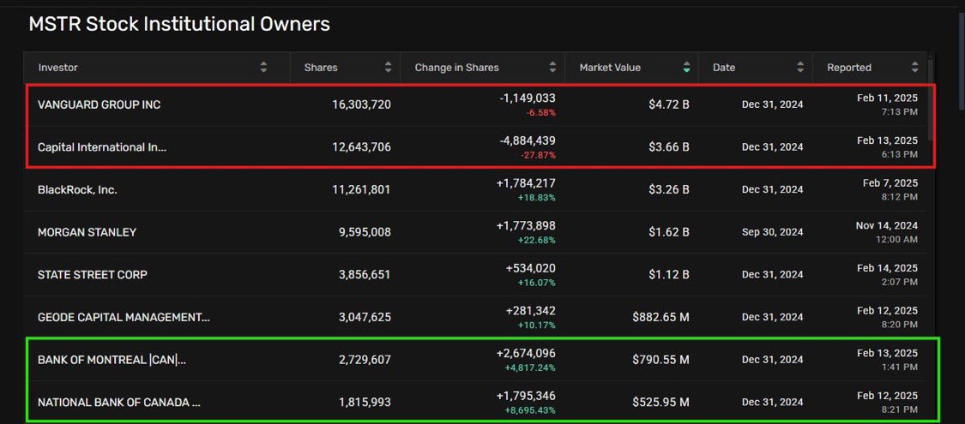
Task: Click reported date Feb 7, 2025
Action: click(890, 183)
